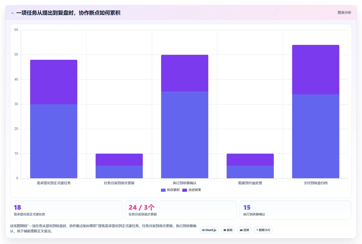Click the stat card value 24 / 3个
362x244 pixels.
(141, 207)
